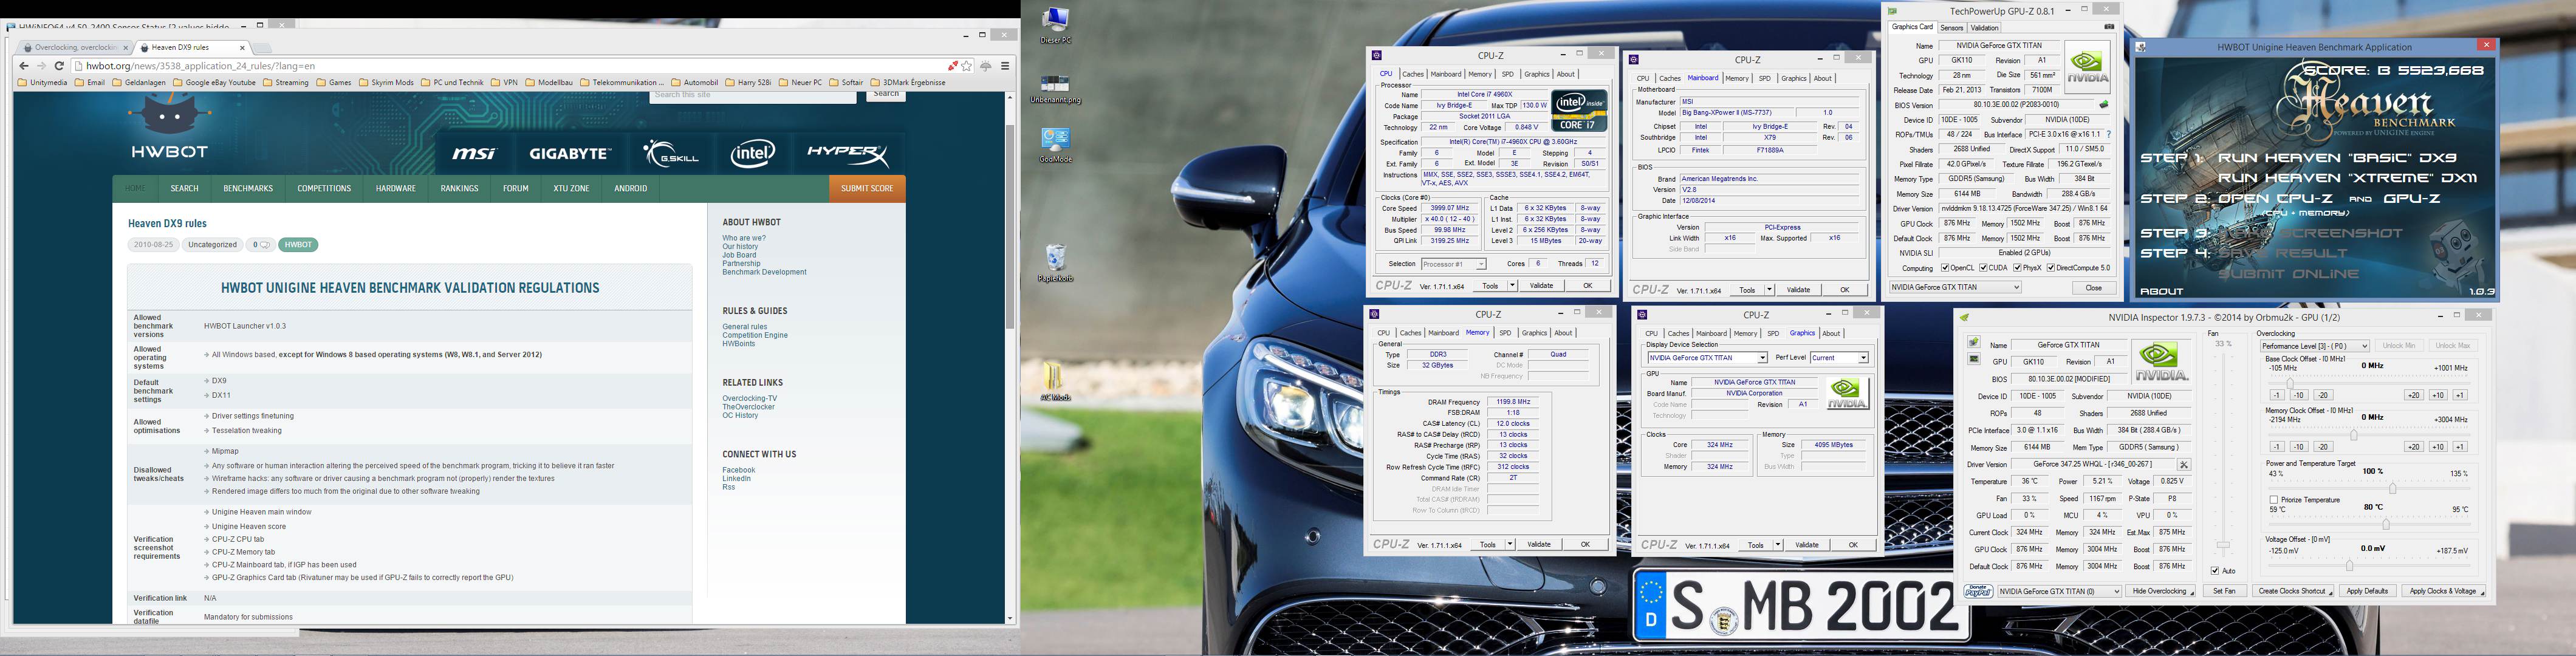2576x656 pixels.
Task: Expand the Tools dropdown arrow in CPU-Z CPU window
Action: pos(1512,286)
